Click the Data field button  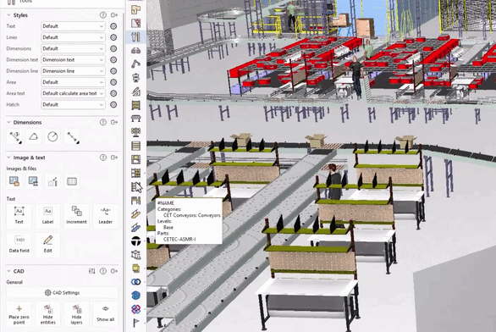point(19,244)
